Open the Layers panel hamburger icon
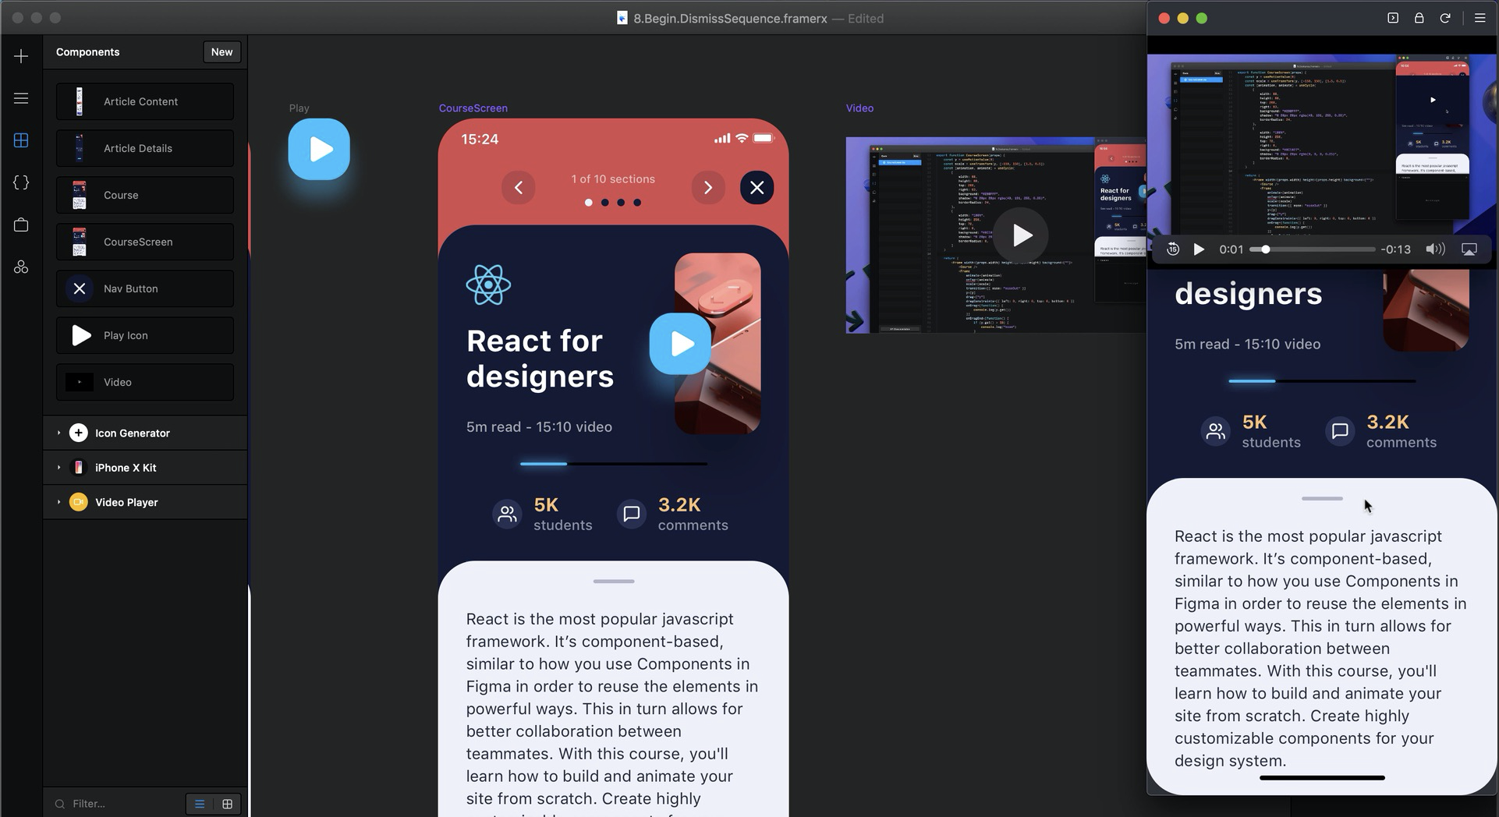Image resolution: width=1499 pixels, height=817 pixels. point(21,98)
